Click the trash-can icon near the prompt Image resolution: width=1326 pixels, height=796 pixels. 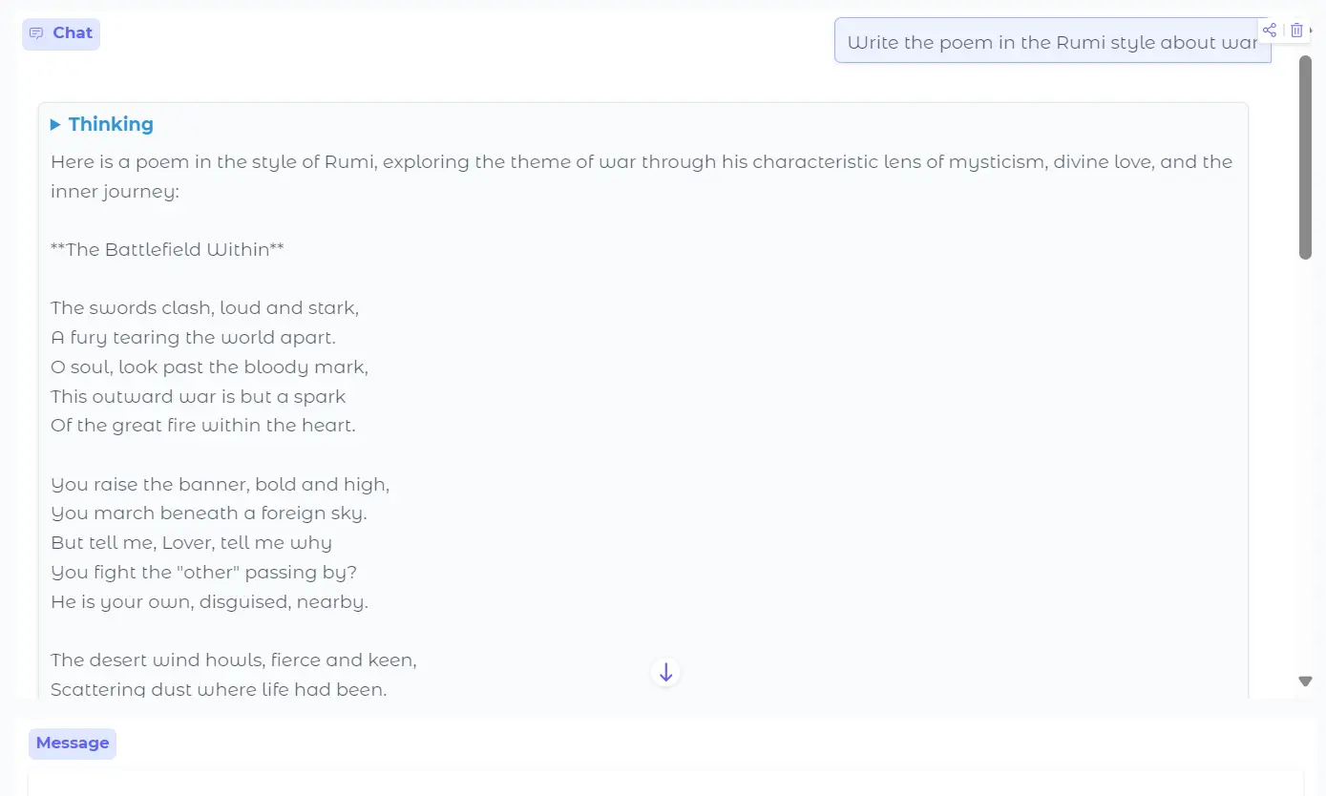click(1296, 30)
